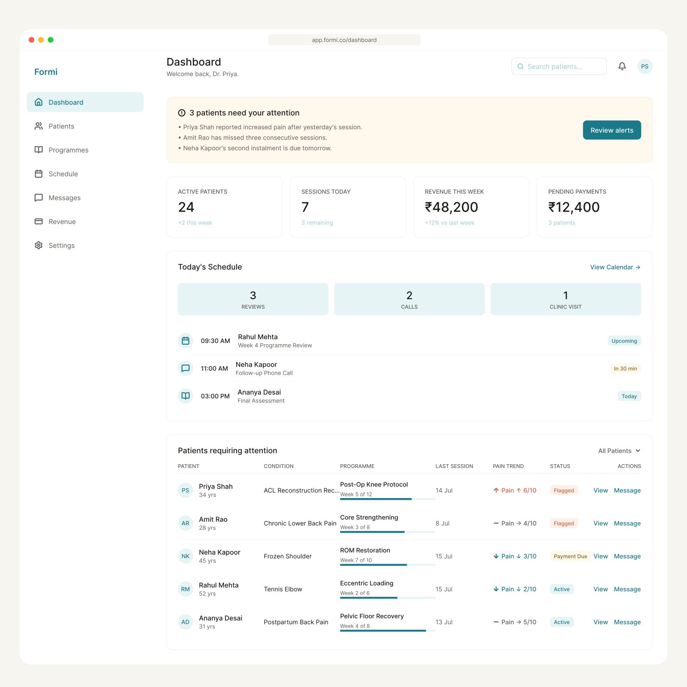Viewport: 687px width, 687px height.
Task: Open the PS profile avatar in header
Action: coord(645,66)
